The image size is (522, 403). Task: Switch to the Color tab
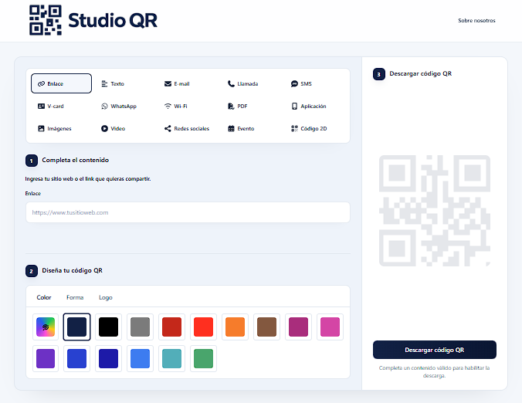(x=44, y=297)
